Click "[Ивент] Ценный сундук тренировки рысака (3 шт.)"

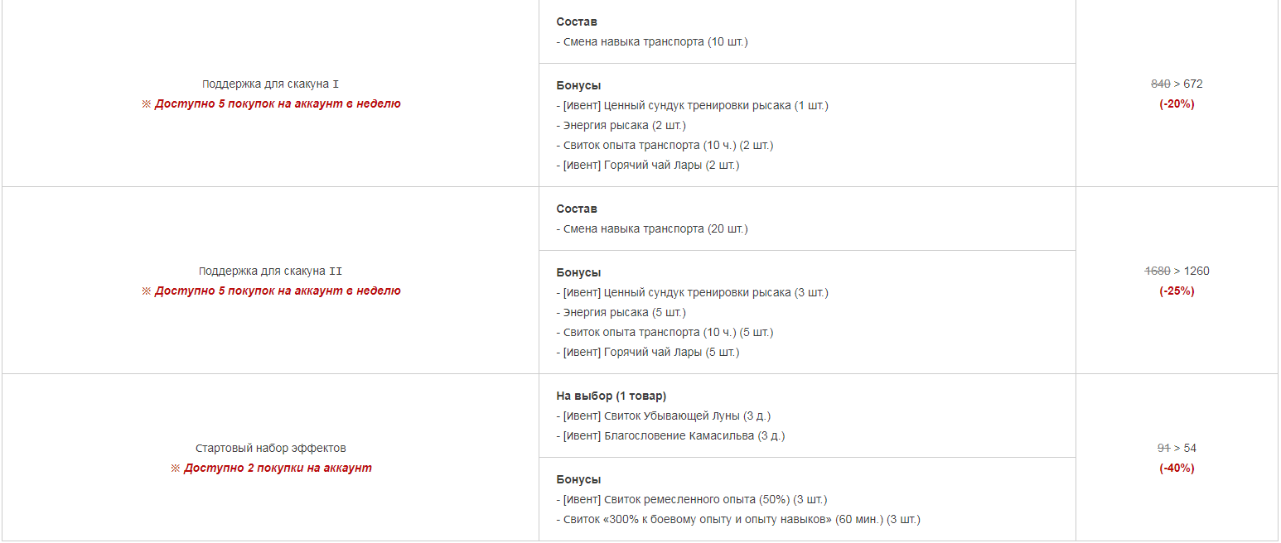point(693,293)
